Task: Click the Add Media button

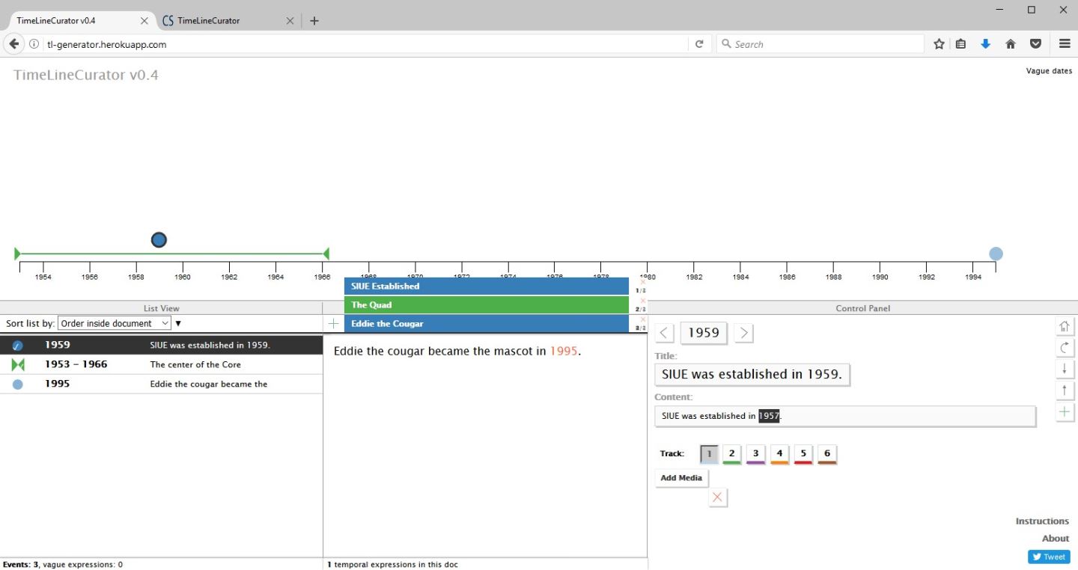Action: click(681, 478)
